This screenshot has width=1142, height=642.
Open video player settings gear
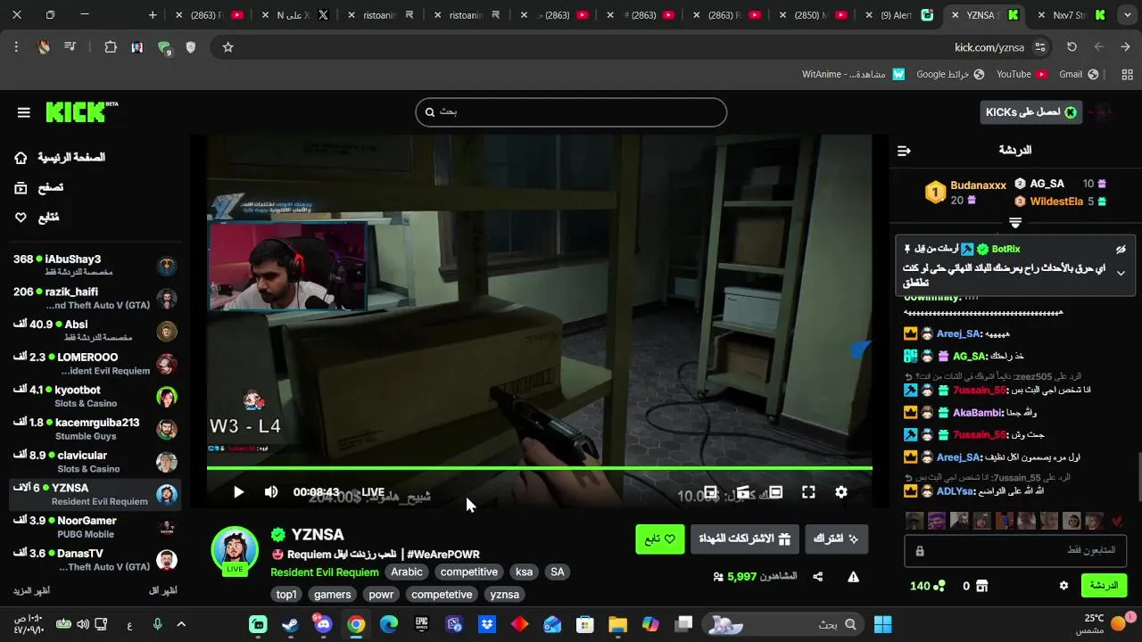coord(840,492)
